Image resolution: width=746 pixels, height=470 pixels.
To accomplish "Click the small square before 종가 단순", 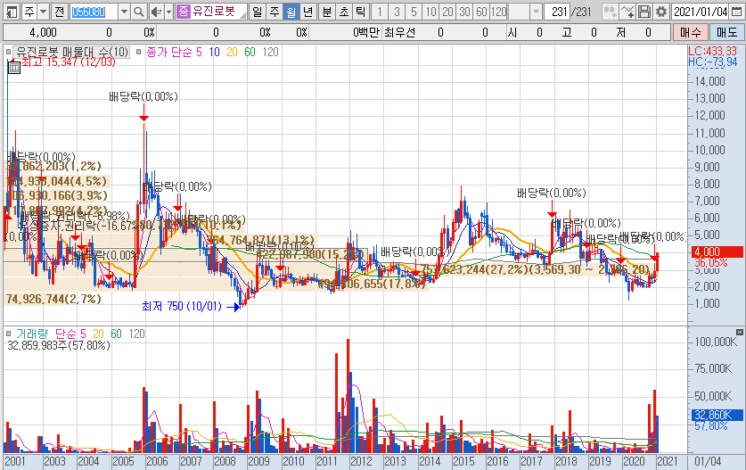I will point(138,52).
